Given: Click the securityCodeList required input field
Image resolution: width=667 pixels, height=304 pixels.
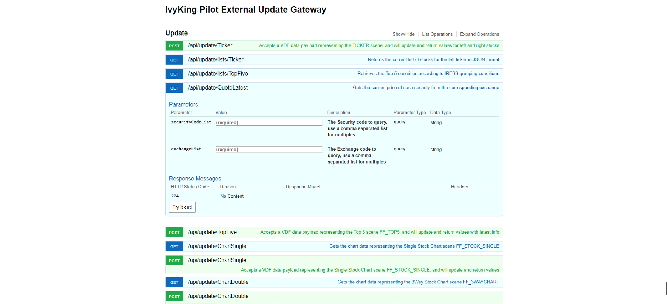Looking at the screenshot, I should 269,122.
